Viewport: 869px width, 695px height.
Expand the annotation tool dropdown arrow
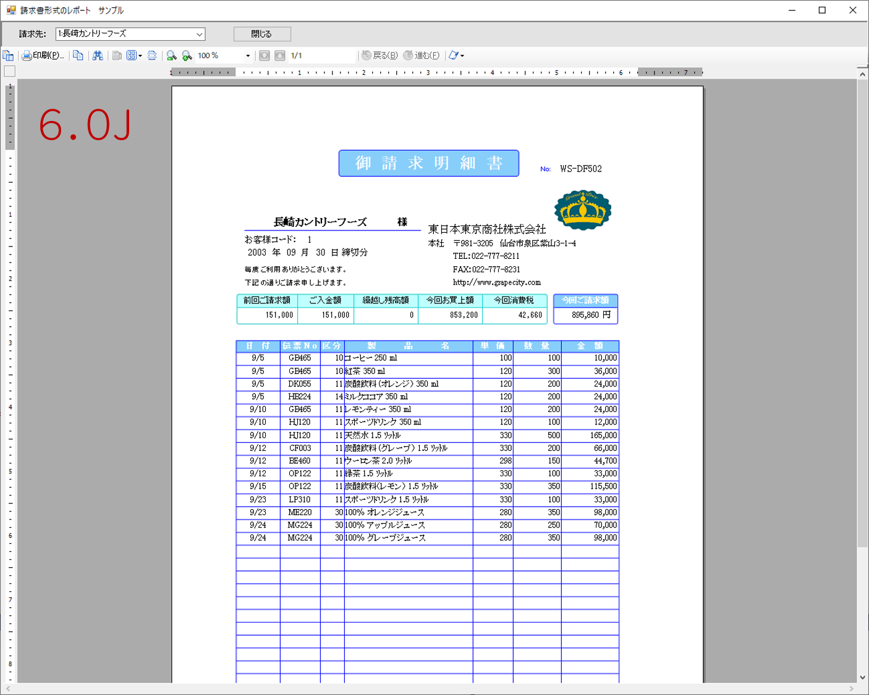(462, 56)
